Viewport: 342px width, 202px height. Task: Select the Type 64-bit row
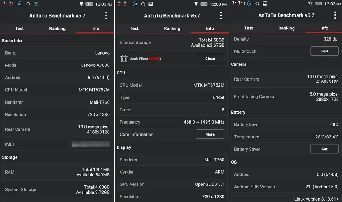tap(172, 97)
